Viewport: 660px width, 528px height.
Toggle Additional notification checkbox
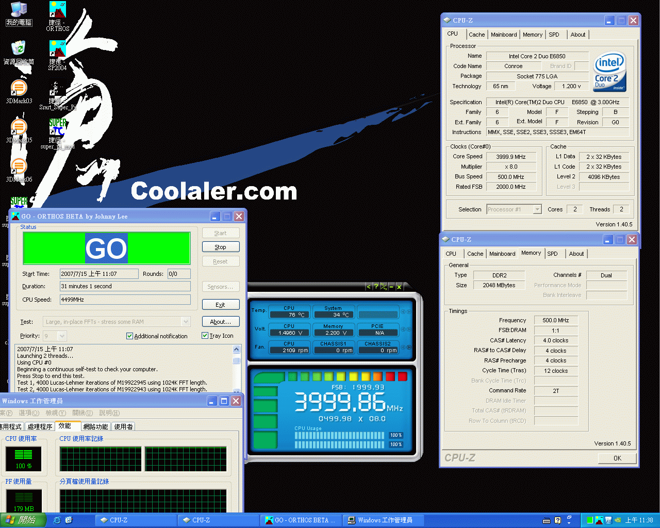[x=129, y=336]
